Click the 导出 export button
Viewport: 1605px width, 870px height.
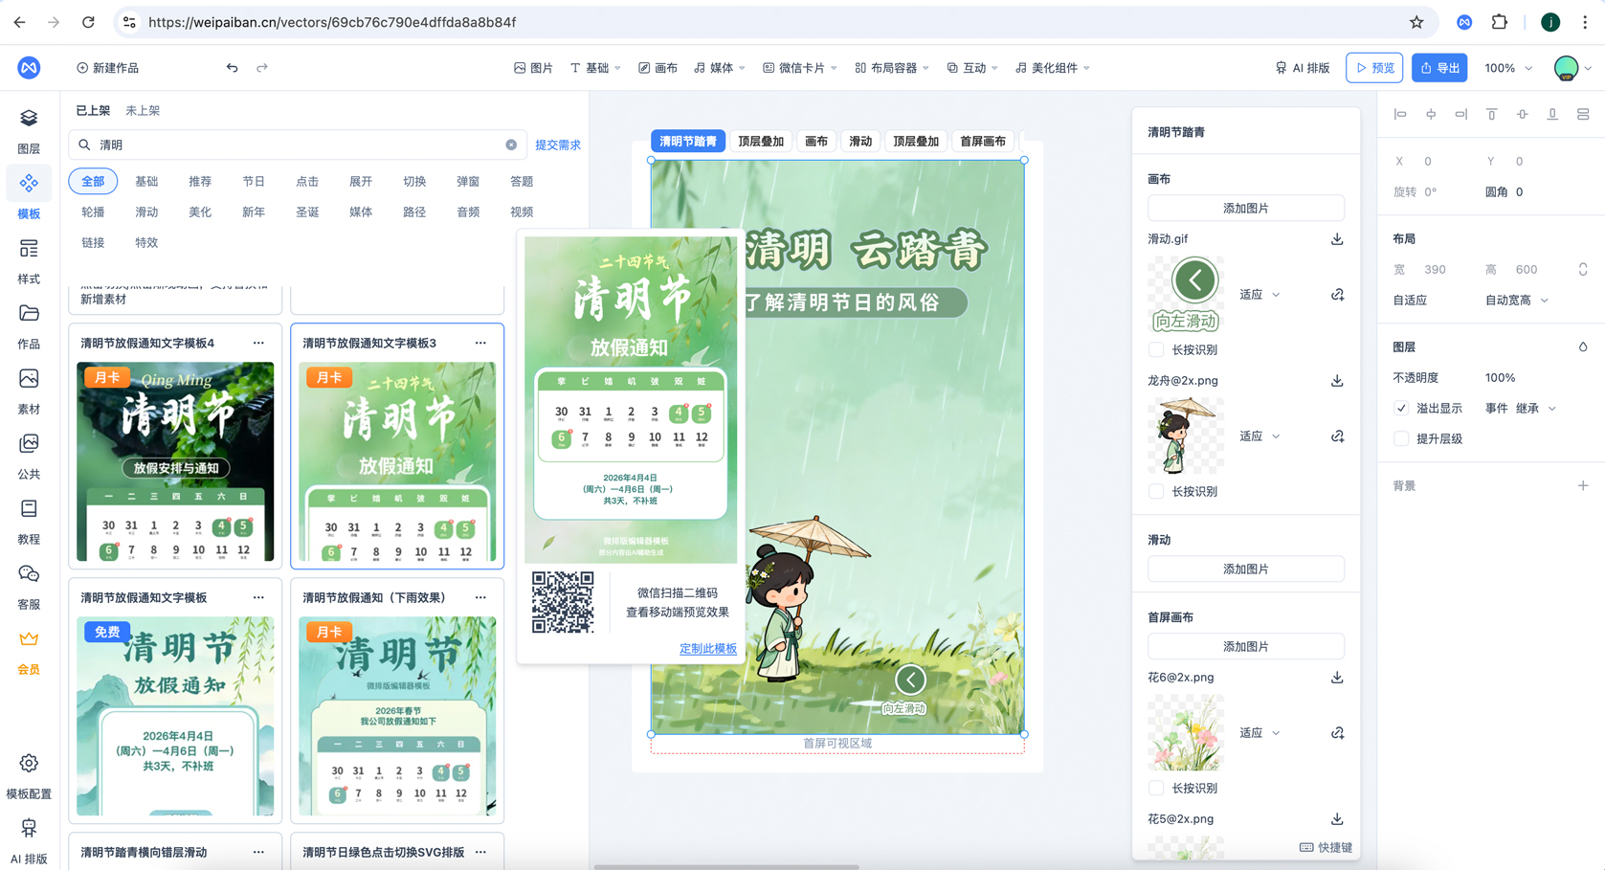pos(1439,68)
